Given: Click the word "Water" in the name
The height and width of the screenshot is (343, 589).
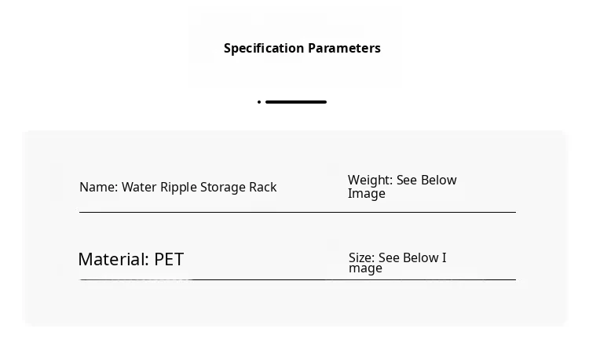Looking at the screenshot, I should coord(139,188).
